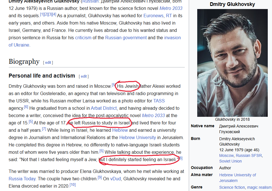
Task: Open citation [1] in intro
Action: [42, 14]
